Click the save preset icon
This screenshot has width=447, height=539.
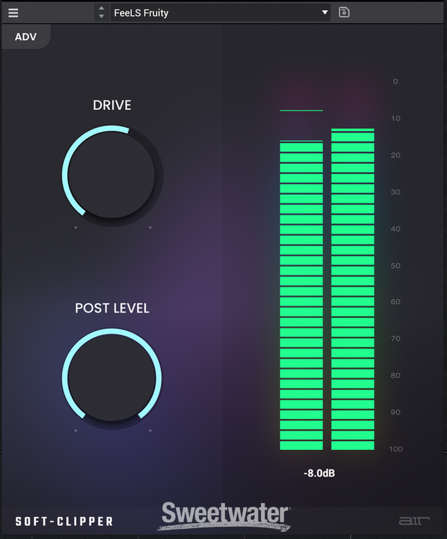point(344,12)
